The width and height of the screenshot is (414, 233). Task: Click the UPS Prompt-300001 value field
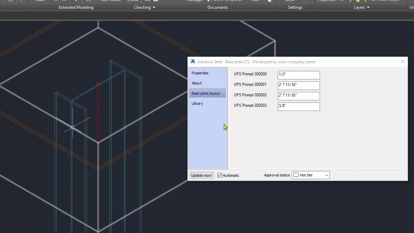(x=299, y=85)
